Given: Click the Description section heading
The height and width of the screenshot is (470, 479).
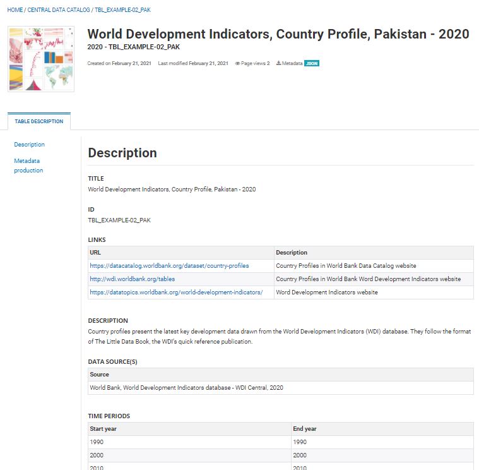Looking at the screenshot, I should pos(122,153).
